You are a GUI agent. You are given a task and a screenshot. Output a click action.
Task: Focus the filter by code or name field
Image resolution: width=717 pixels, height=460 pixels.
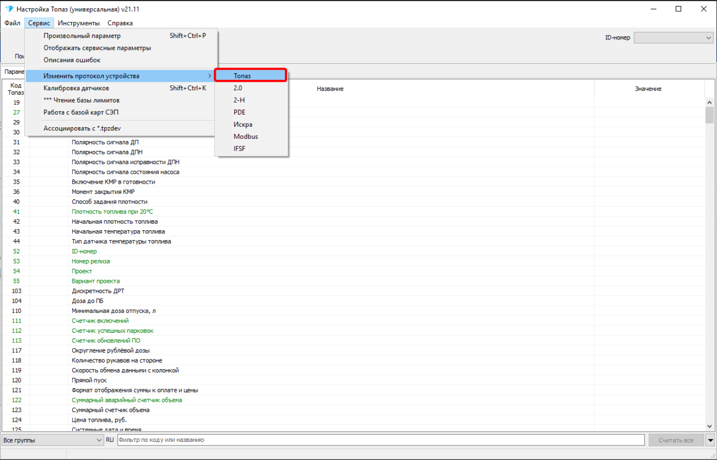[381, 440]
